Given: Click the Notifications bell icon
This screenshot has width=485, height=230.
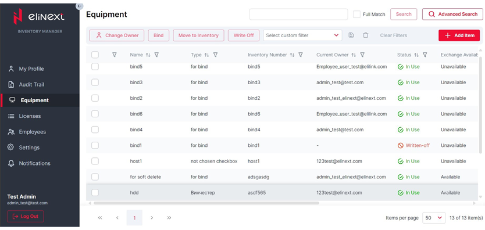Looking at the screenshot, I should point(11,163).
